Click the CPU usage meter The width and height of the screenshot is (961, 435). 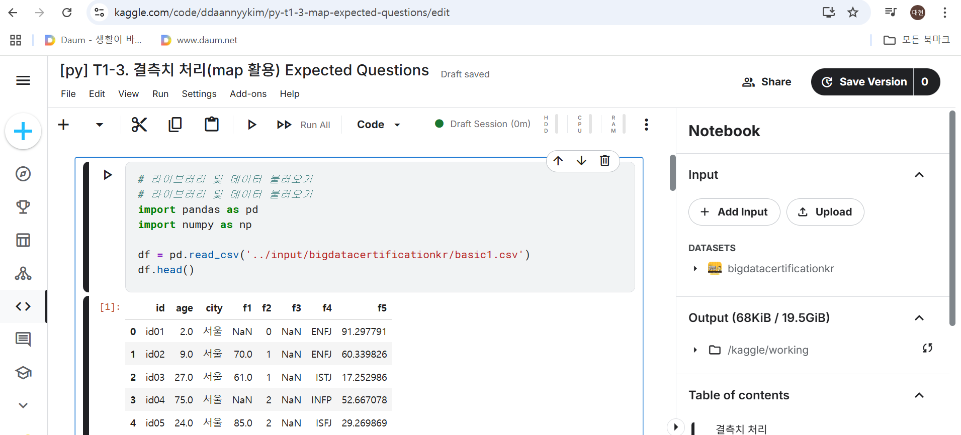pyautogui.click(x=584, y=124)
